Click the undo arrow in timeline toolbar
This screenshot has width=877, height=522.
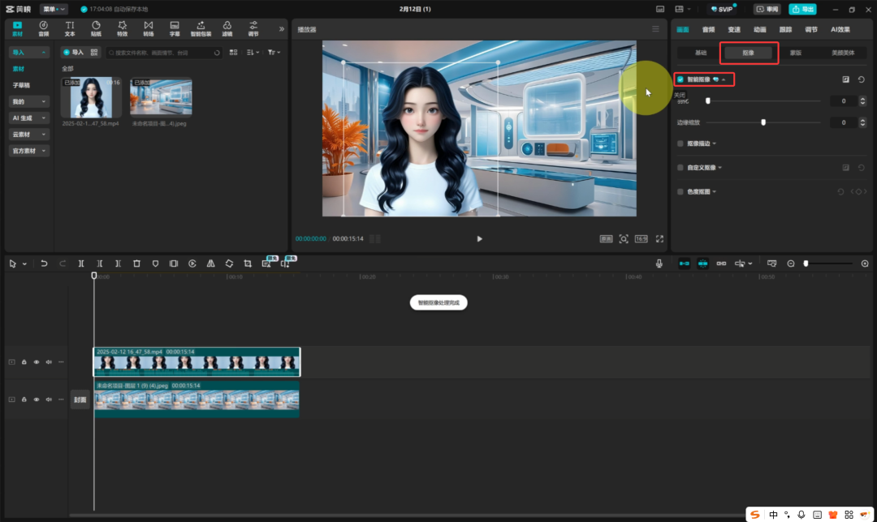pos(44,263)
